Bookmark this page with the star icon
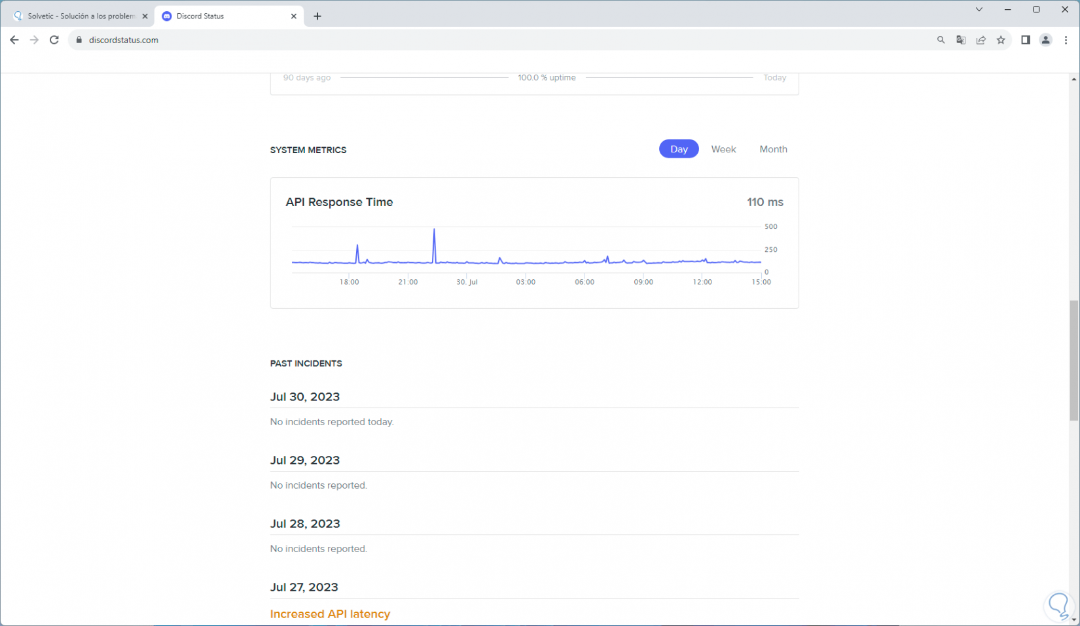Viewport: 1080px width, 626px height. [1001, 40]
